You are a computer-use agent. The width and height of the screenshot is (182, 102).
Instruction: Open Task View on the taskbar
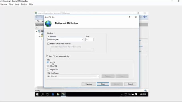47,94
